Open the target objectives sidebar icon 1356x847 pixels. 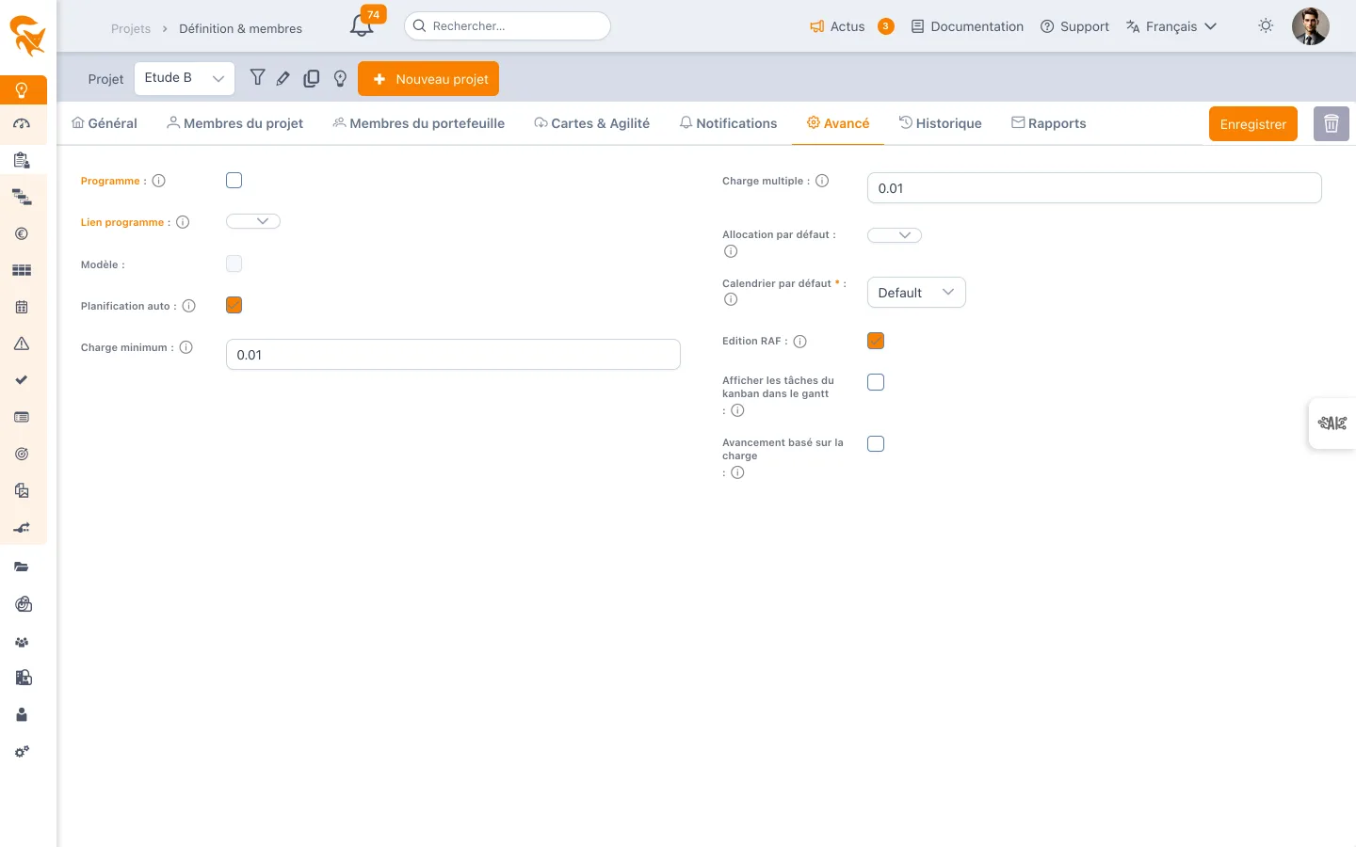pyautogui.click(x=22, y=454)
